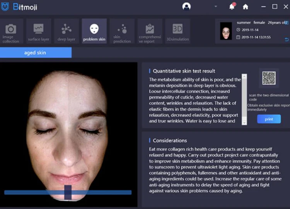Click the blue print button
Viewport: 290px width, 209px height.
(x=269, y=119)
